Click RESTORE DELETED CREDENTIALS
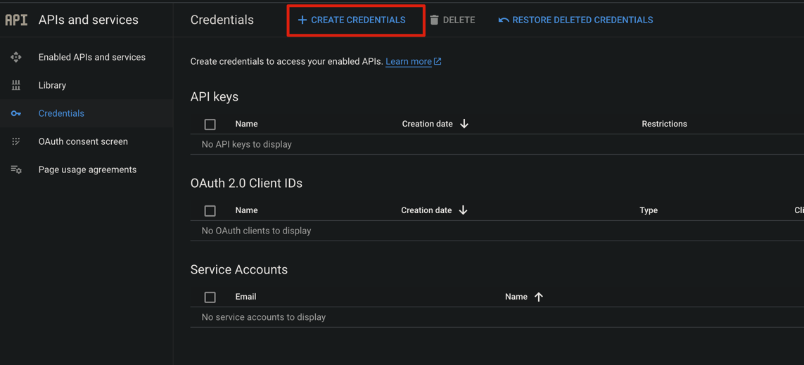The width and height of the screenshot is (804, 365). click(x=575, y=20)
